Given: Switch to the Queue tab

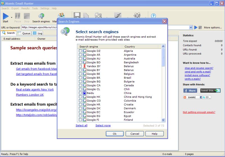Looking at the screenshot, I should click(x=24, y=33).
